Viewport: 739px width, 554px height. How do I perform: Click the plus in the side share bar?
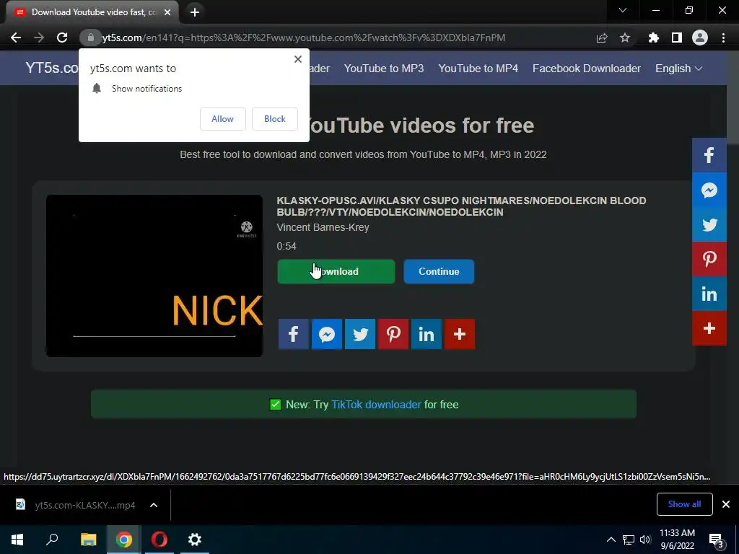[709, 328]
